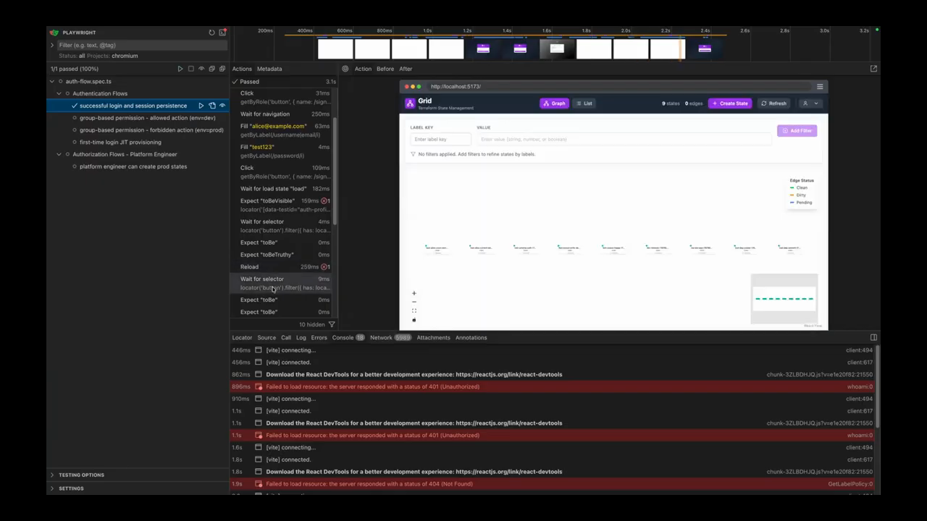Open the pop-out snapshot icon

tap(873, 69)
